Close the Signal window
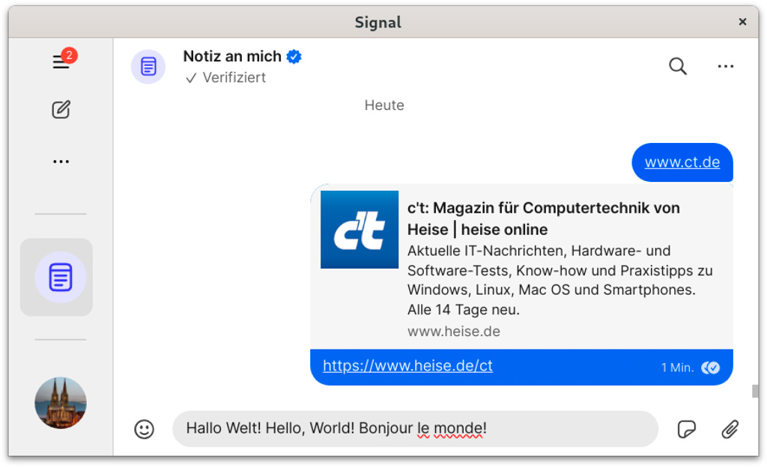Screen dimensions: 767x467 (742, 22)
